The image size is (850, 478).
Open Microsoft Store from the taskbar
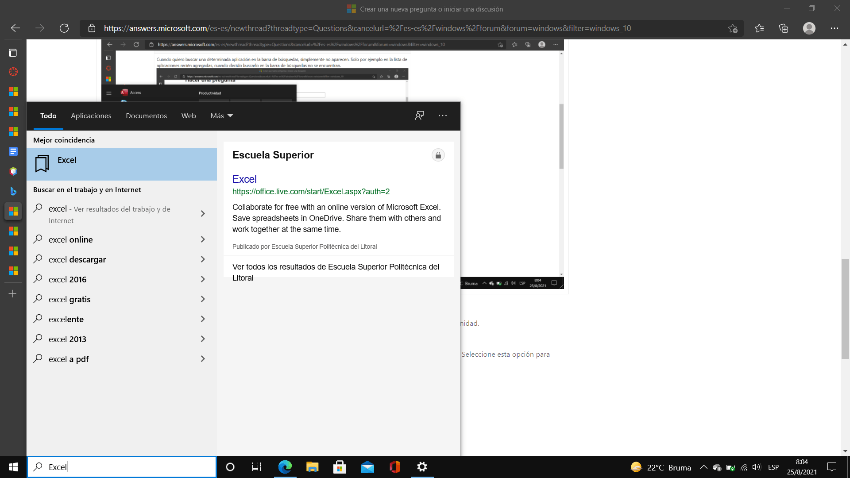pyautogui.click(x=340, y=467)
